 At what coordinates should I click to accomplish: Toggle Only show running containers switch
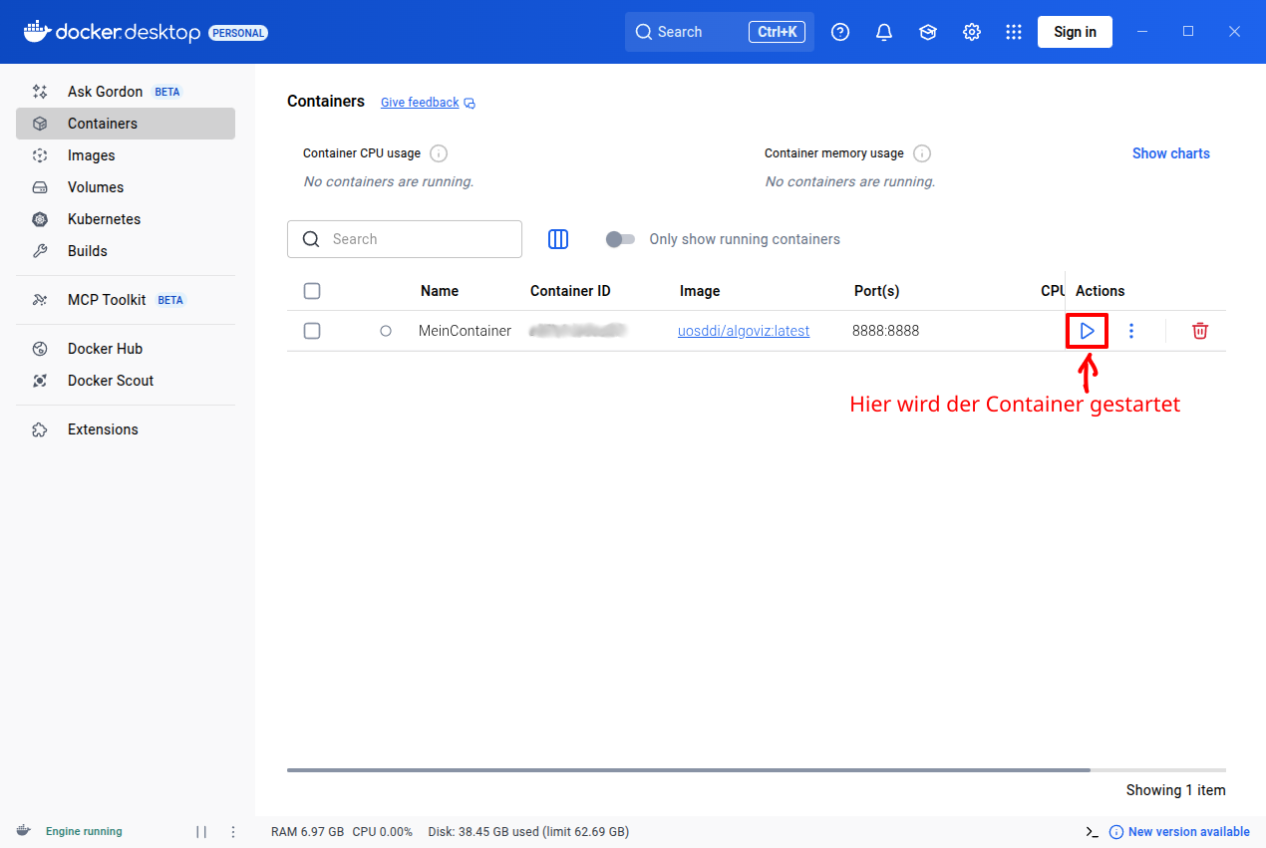tap(620, 239)
